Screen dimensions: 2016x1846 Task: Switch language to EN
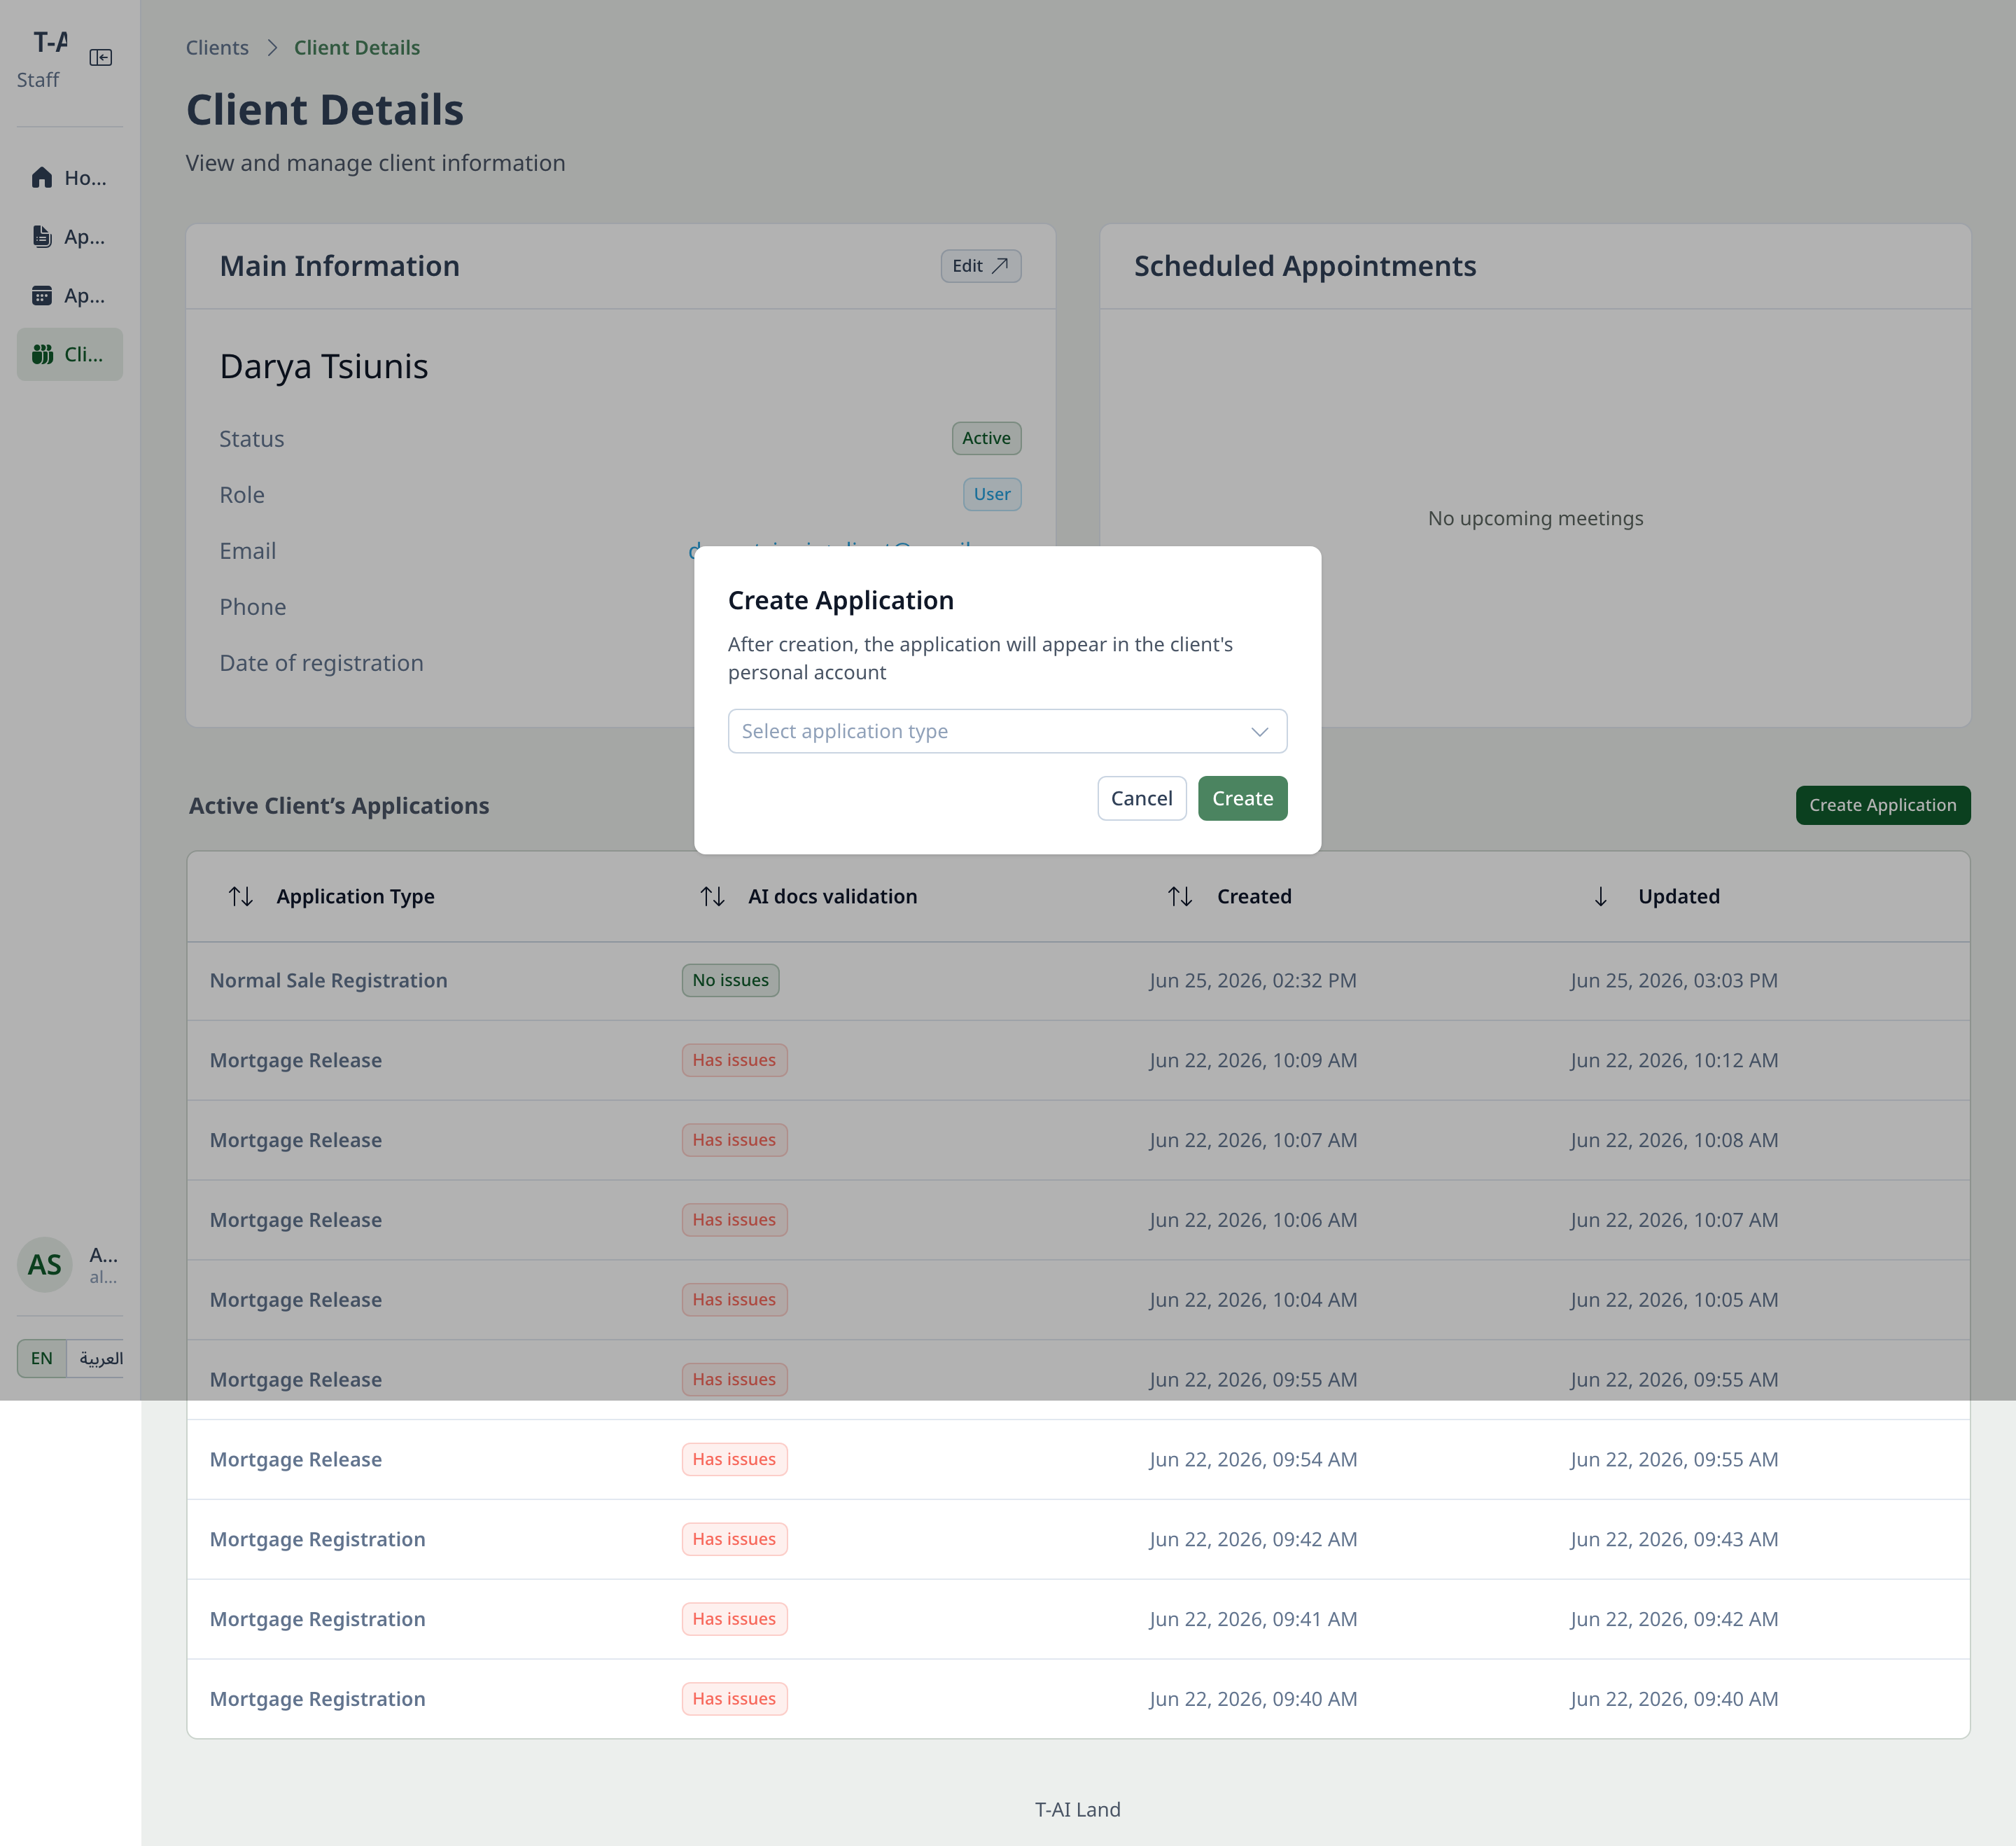[x=42, y=1358]
